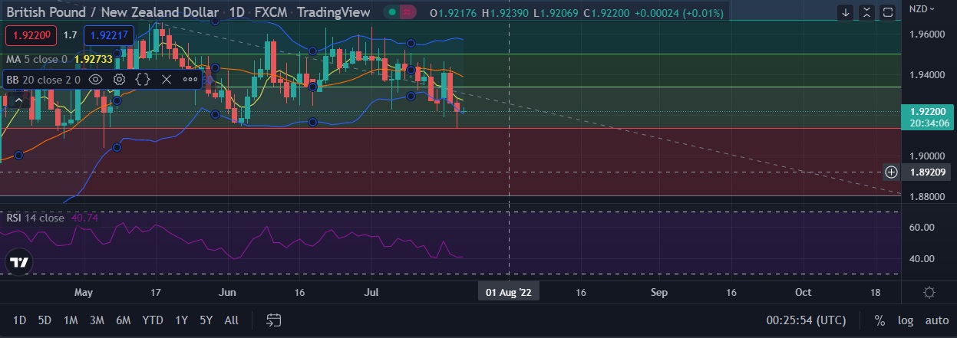Open timezone menu showing 00:25:54 (UTC)
This screenshot has height=338, width=957.
[806, 320]
